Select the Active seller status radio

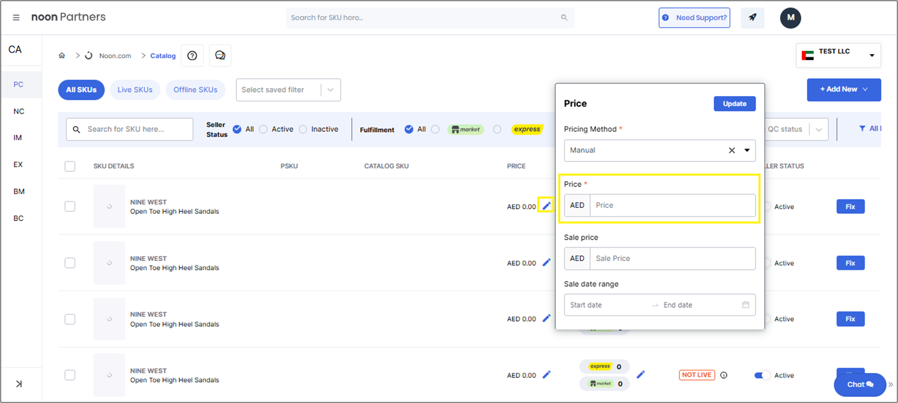(263, 129)
